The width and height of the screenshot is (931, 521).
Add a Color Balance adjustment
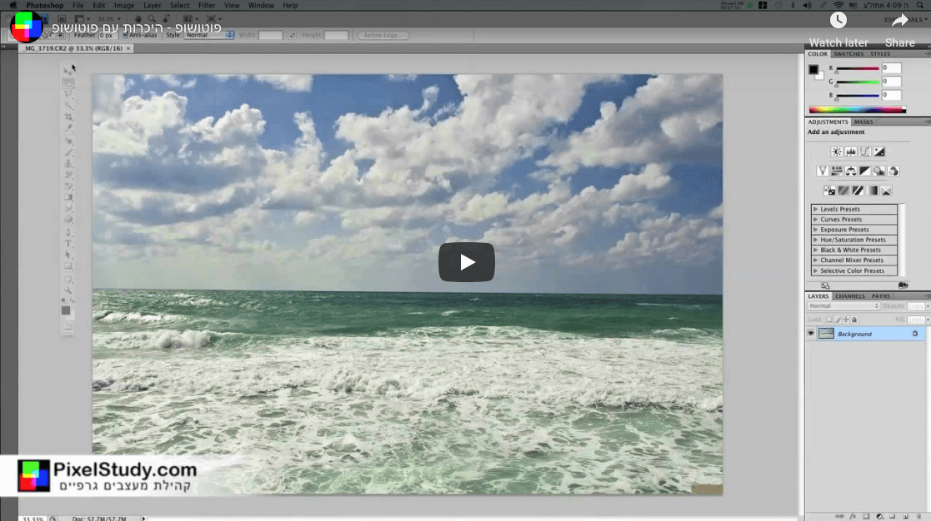[851, 171]
